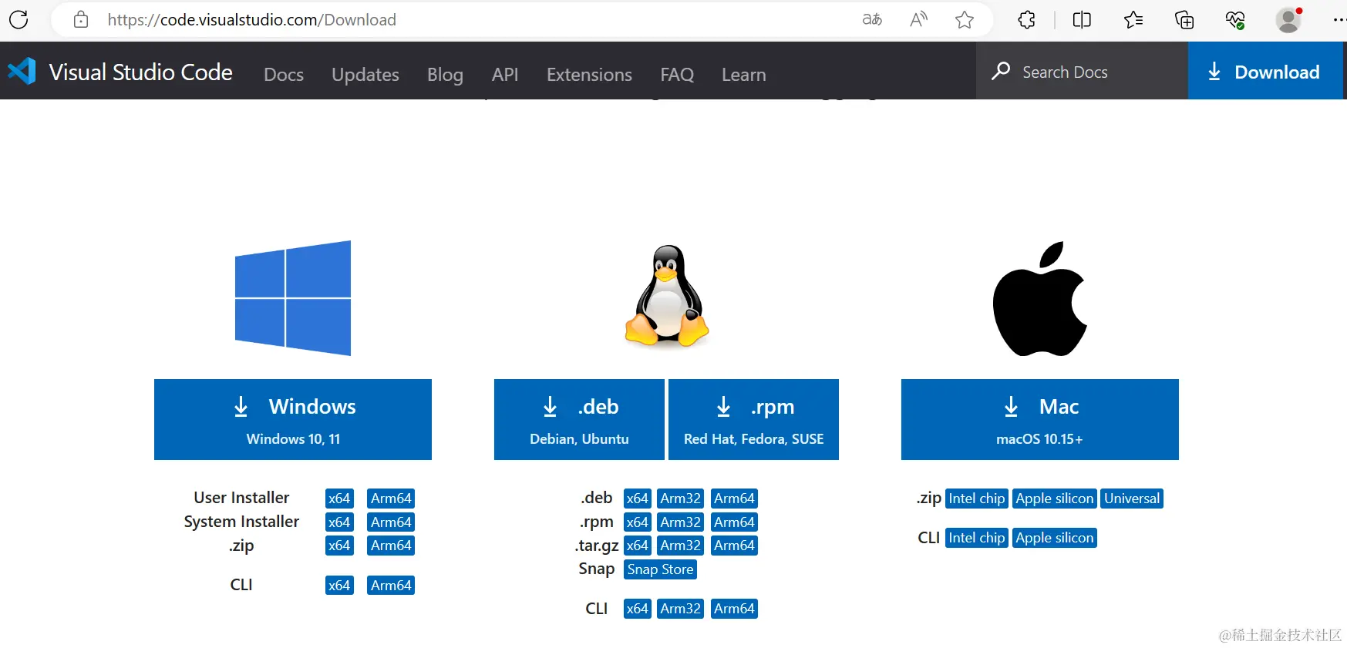This screenshot has width=1347, height=648.
Task: Click the "User Installer" label
Action: pyautogui.click(x=241, y=498)
